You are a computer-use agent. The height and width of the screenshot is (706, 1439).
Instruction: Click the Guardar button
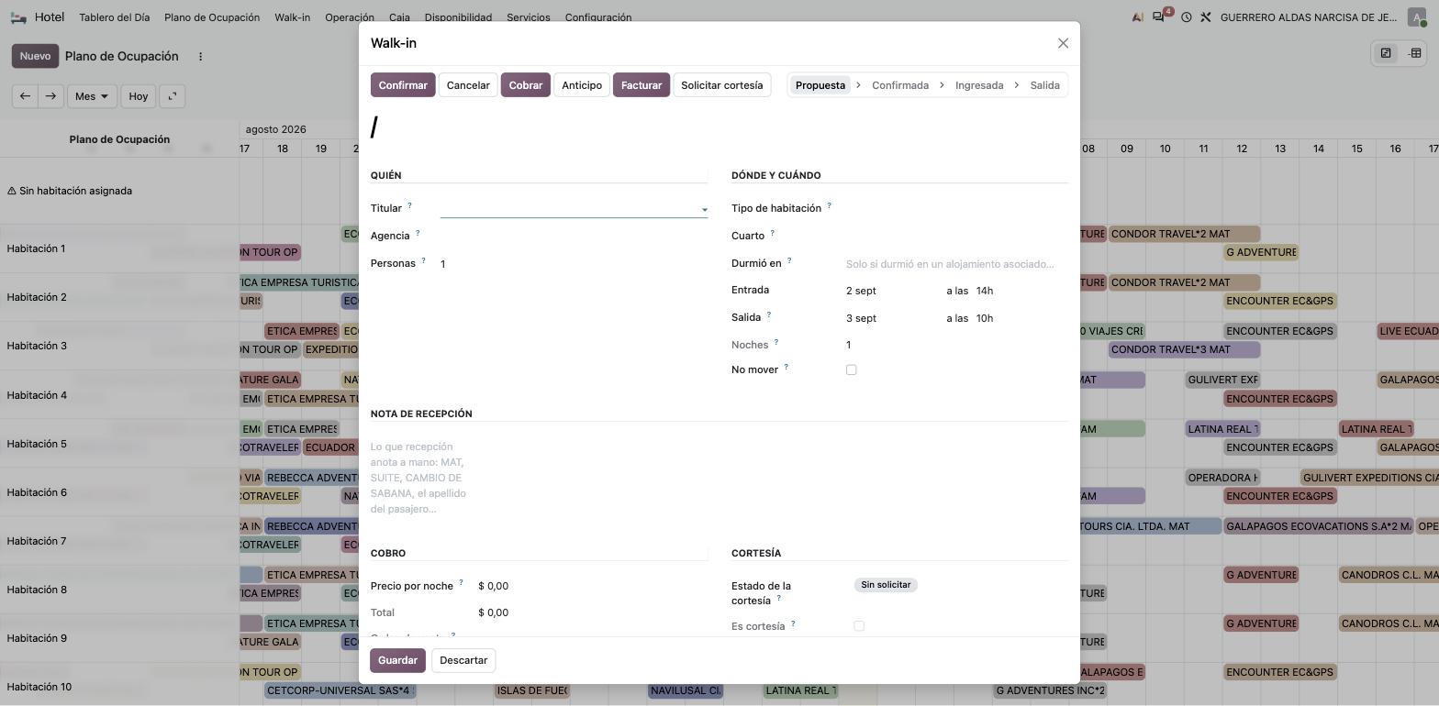[397, 660]
